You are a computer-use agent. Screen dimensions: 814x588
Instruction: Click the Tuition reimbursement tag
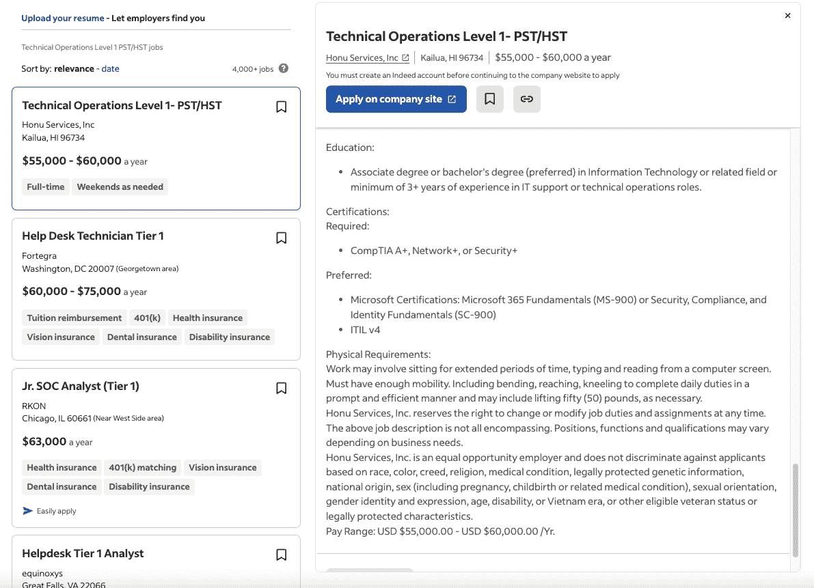pyautogui.click(x=74, y=318)
